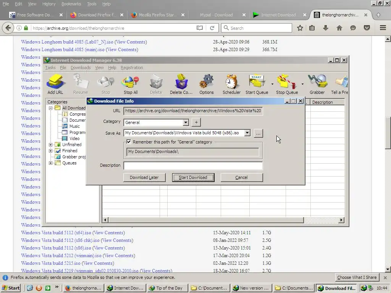Click the Stop All toolbar icon
Screen dimensions: 391x293
[x=131, y=84]
